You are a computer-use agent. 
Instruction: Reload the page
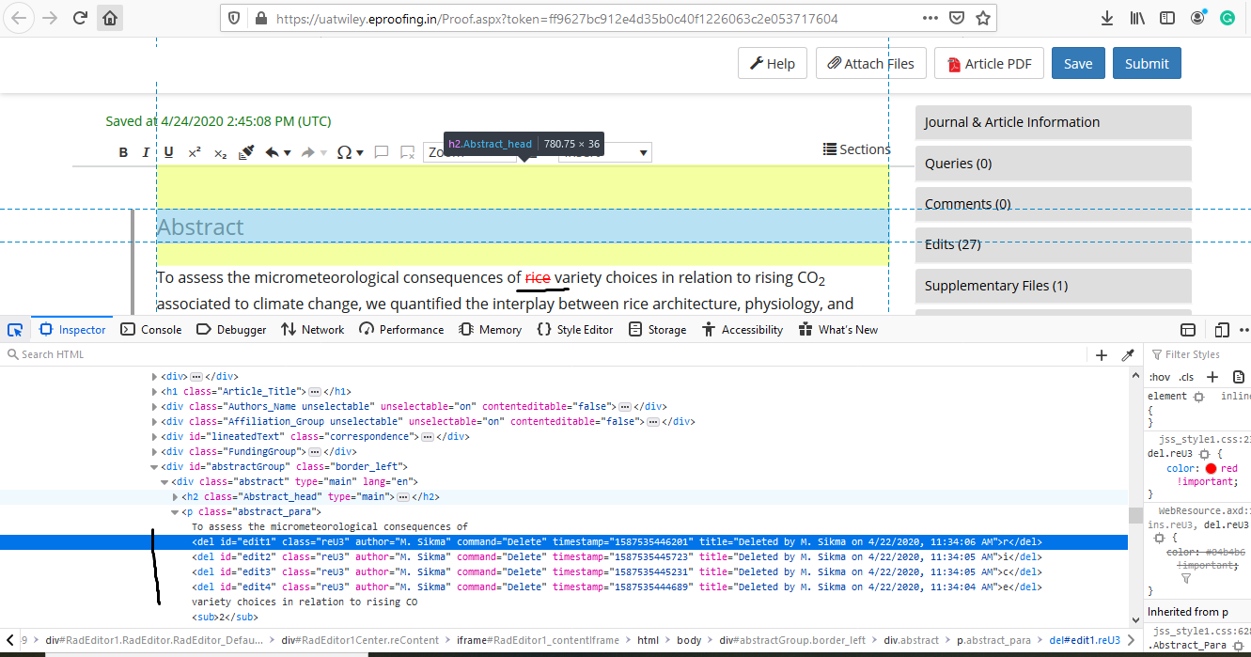click(81, 18)
